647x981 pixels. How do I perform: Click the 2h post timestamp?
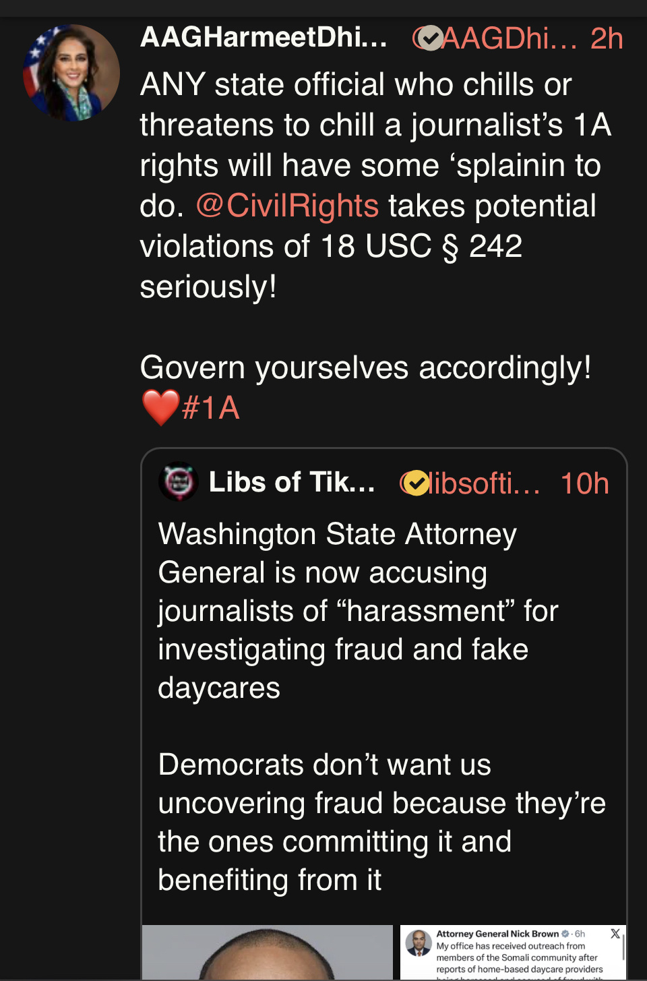point(607,38)
